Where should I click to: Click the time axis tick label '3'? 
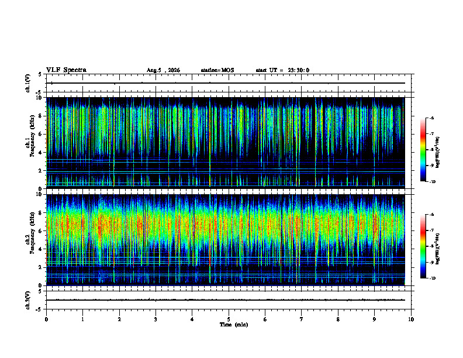tap(156, 319)
